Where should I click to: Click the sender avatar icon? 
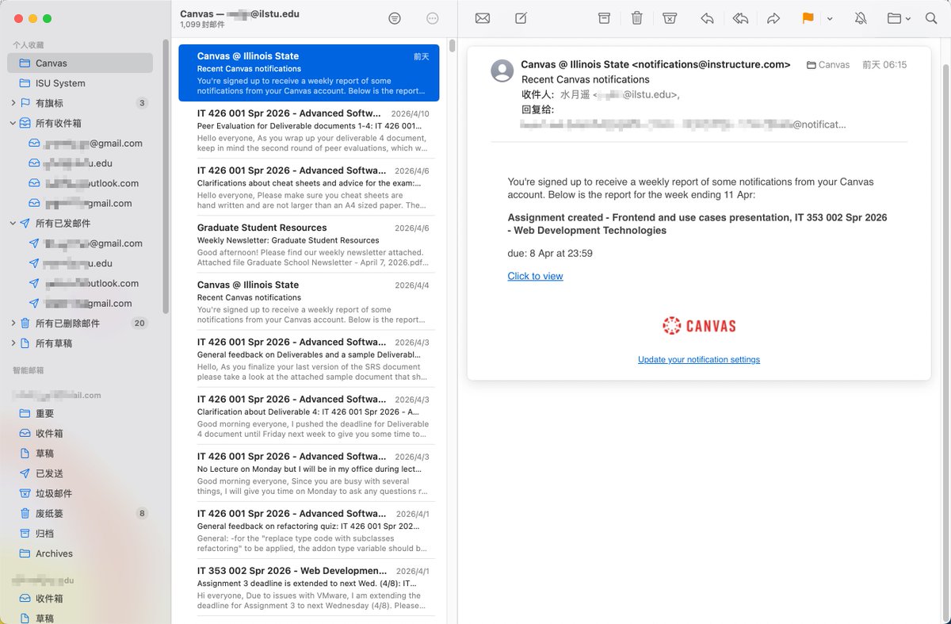pos(502,71)
